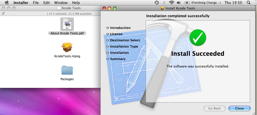The image size is (257, 115).
Task: Click the Destination Select step
Action: pos(125,40)
